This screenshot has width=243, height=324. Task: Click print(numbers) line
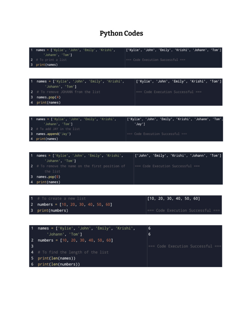[53, 210]
